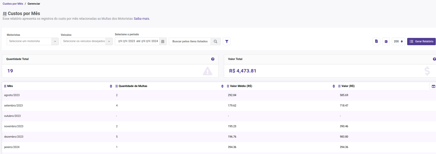Select the setembro/2023 row

[x=219, y=106]
